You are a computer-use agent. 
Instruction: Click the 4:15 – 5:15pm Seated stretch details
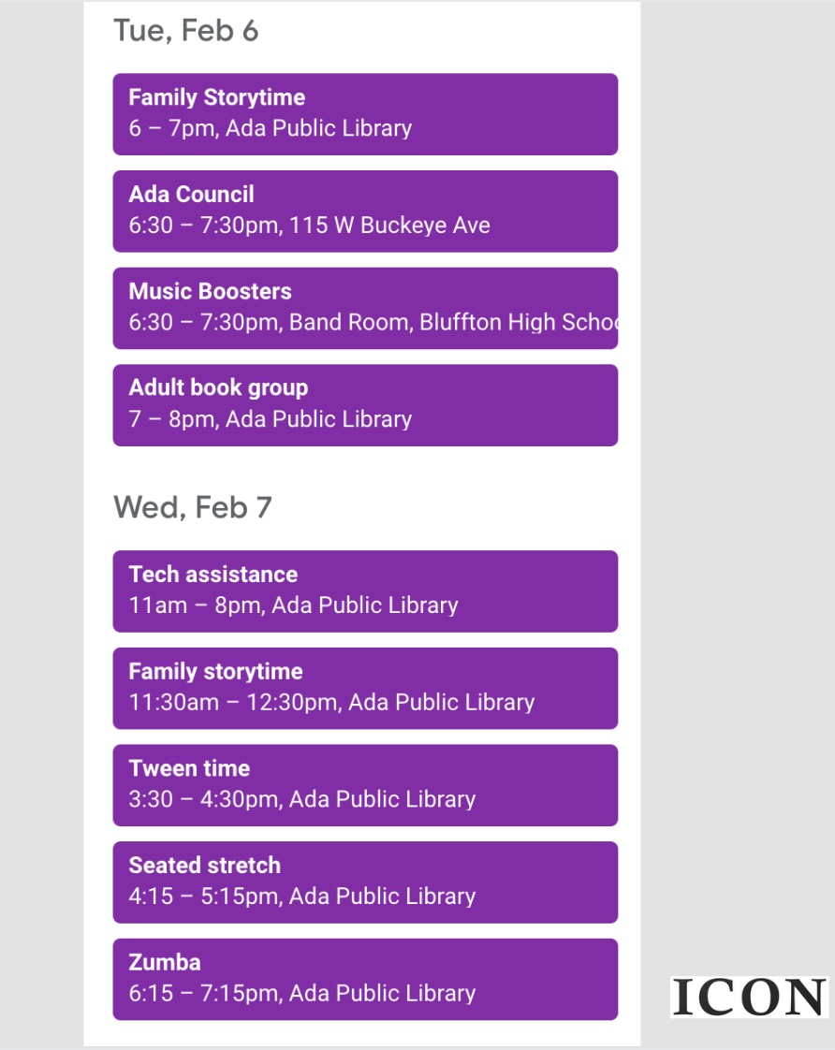coord(302,897)
